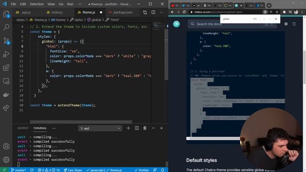Open the Manage gear in VS Code
The width and height of the screenshot is (306, 172).
click(6, 160)
